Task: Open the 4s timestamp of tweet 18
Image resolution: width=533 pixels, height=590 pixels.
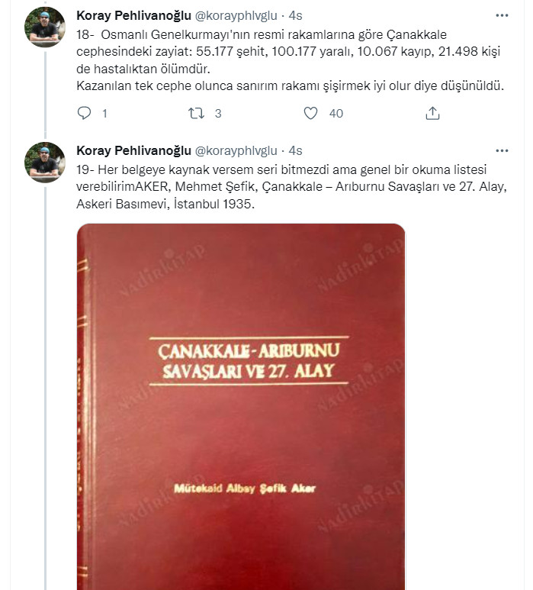Action: (296, 16)
